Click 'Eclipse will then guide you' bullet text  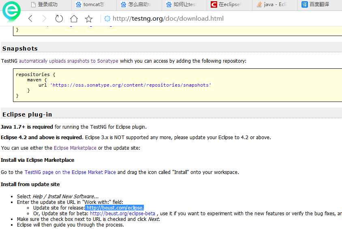[x=71, y=225]
